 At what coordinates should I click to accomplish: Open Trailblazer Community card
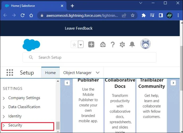(x=152, y=106)
